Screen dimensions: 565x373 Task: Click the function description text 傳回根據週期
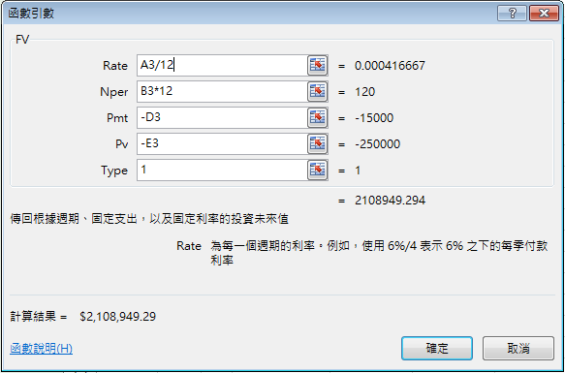point(149,219)
